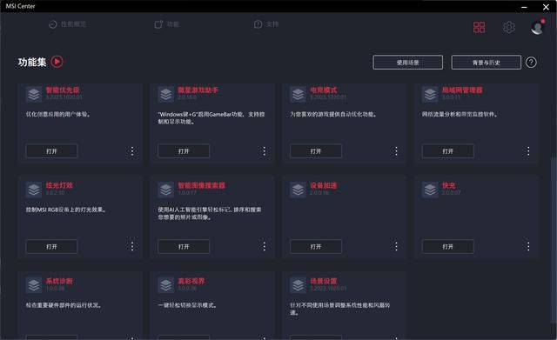Screen dimensions: 557x340
Task: Open three-dot menu on 智能优先级 card
Action: click(x=132, y=151)
